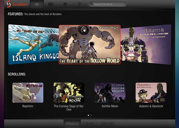Switch to the Genre tab

pos(90,124)
